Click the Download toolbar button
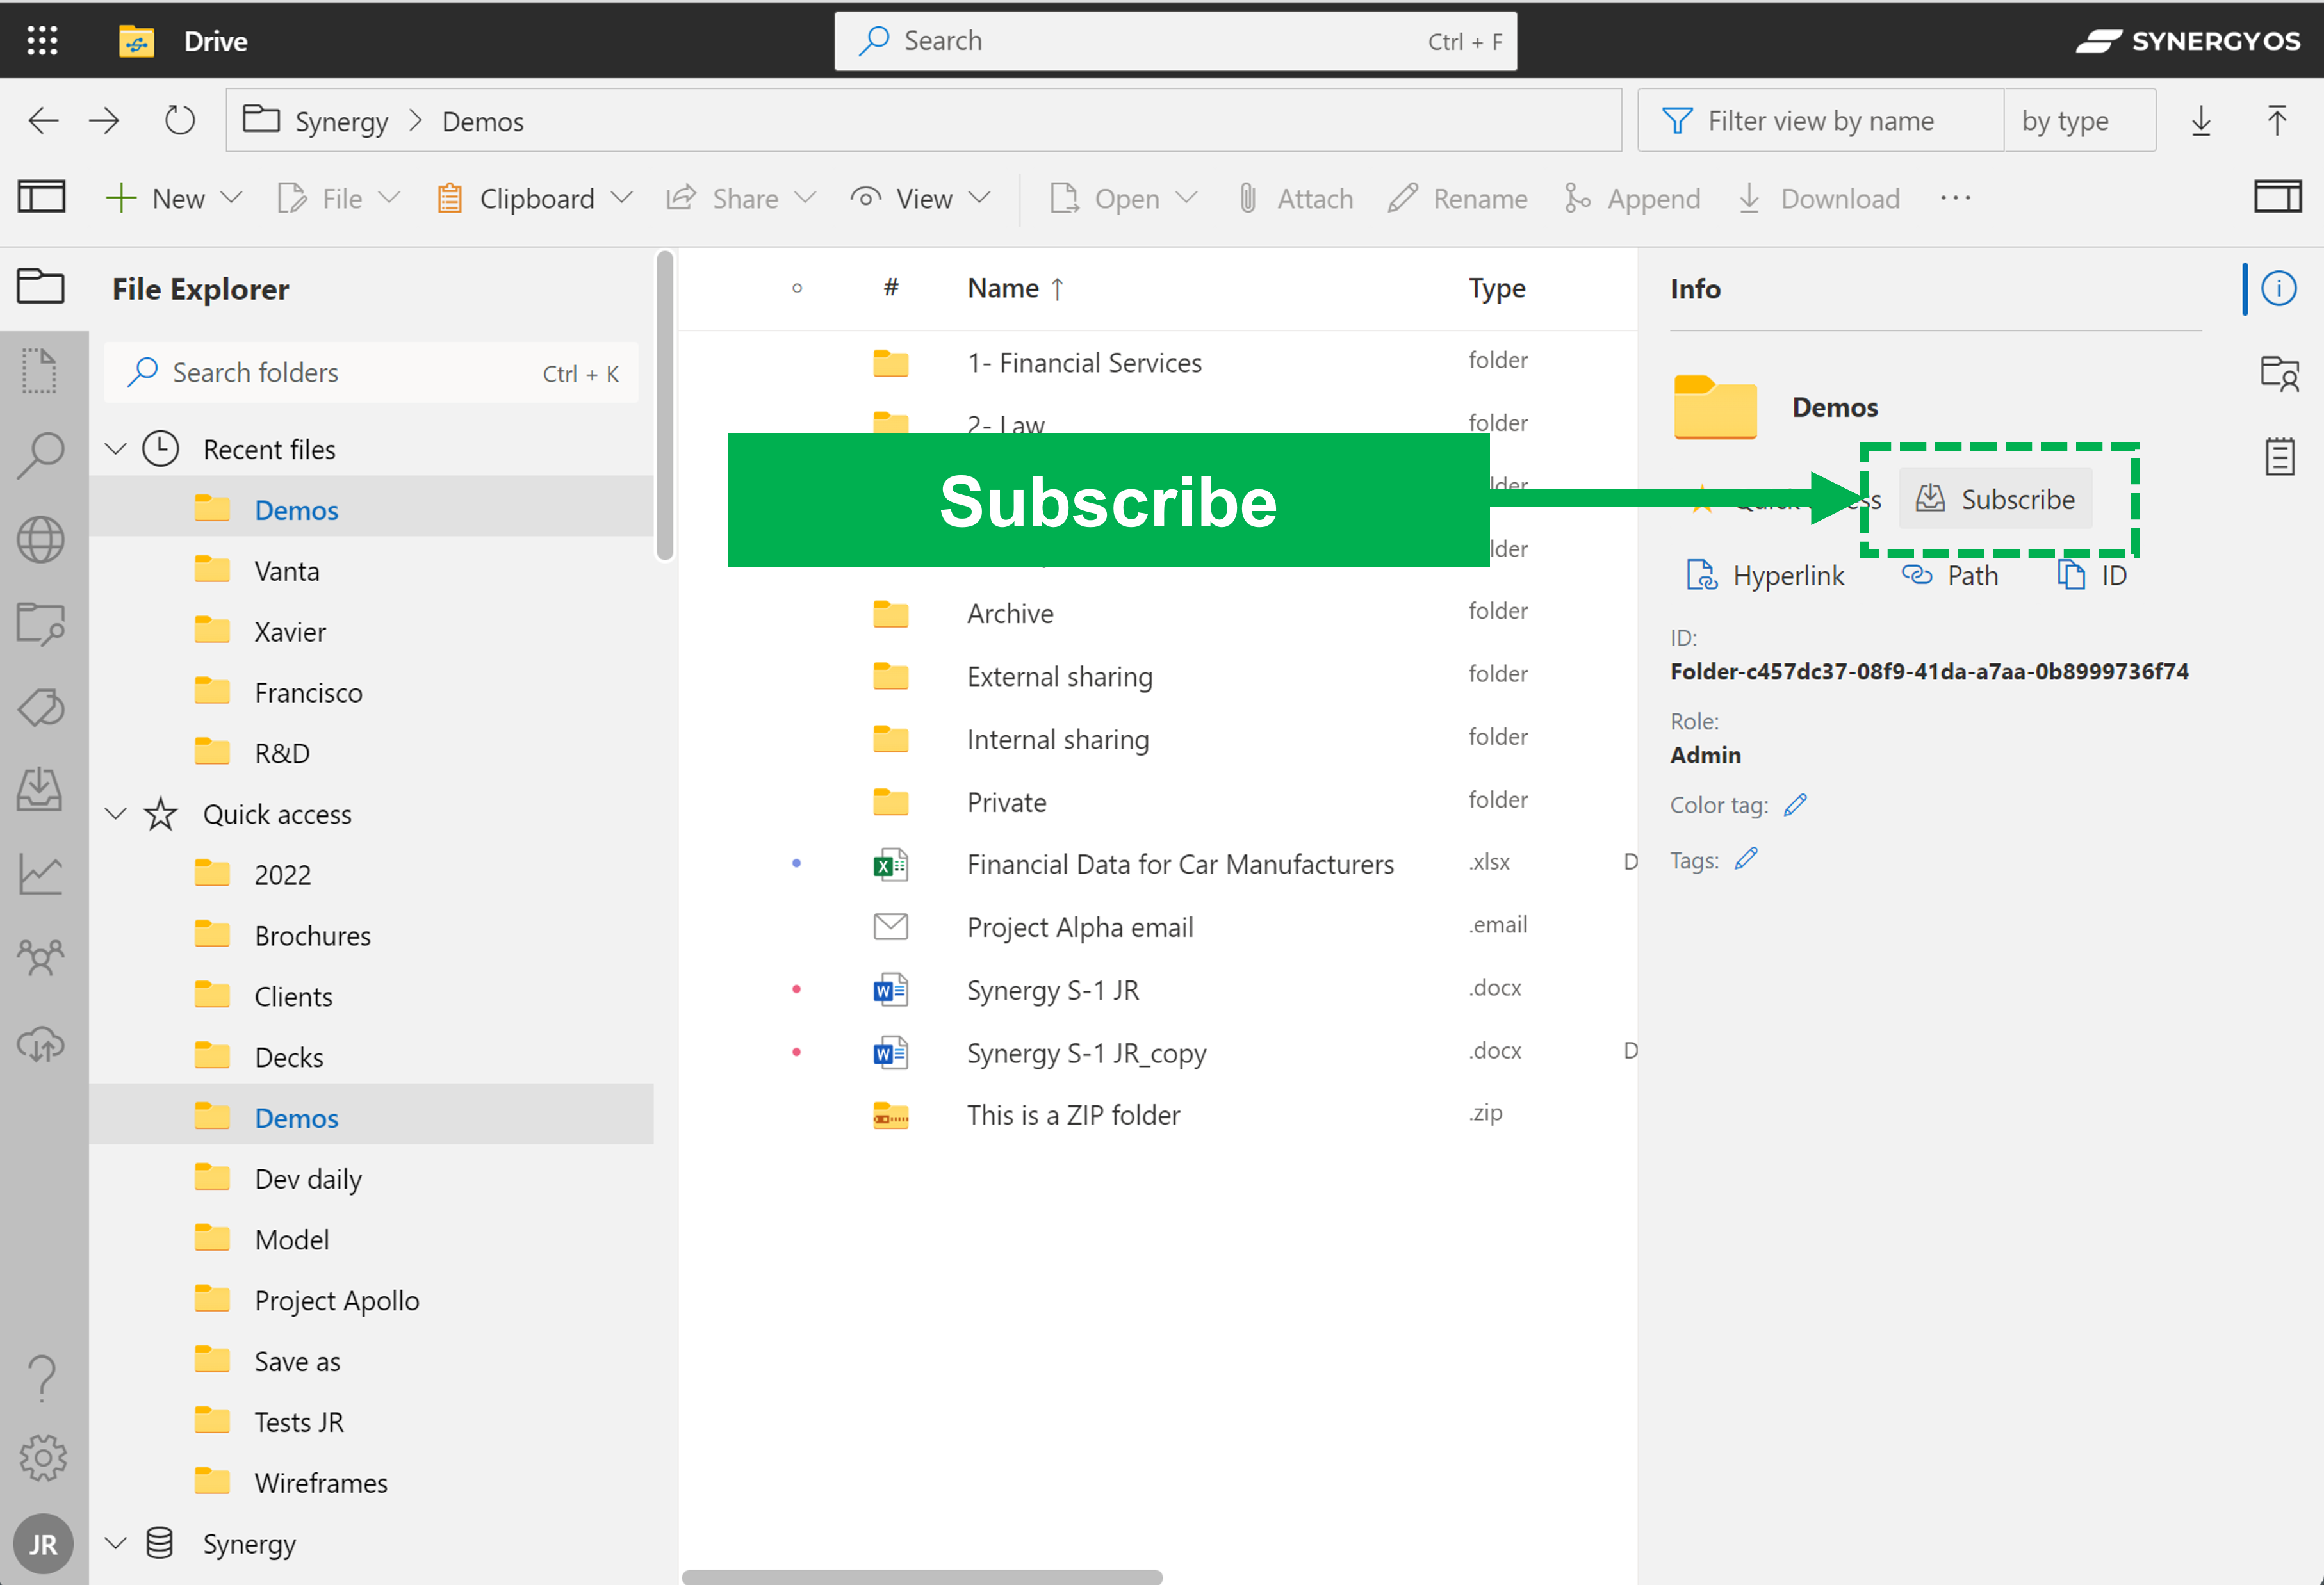The width and height of the screenshot is (2324, 1585). pos(1819,198)
